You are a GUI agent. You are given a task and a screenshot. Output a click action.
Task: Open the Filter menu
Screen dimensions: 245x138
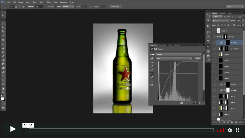point(49,2)
